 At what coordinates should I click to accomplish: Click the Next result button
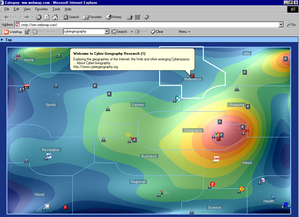(x=141, y=32)
